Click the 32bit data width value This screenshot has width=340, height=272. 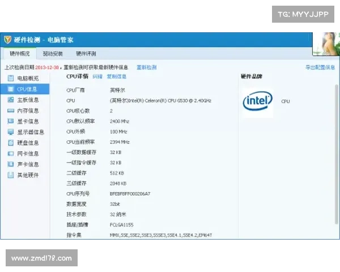pyautogui.click(x=114, y=204)
